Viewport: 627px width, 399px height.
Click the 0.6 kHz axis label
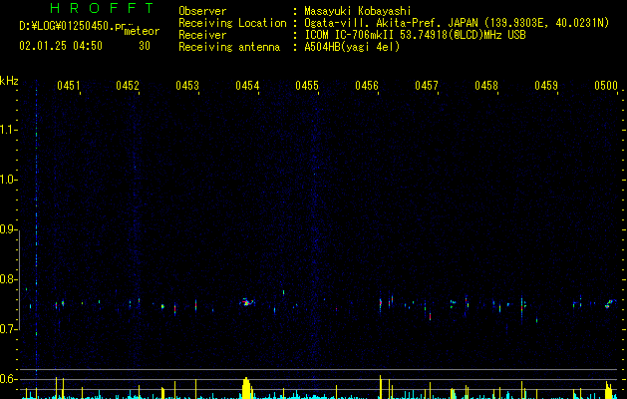(8, 379)
